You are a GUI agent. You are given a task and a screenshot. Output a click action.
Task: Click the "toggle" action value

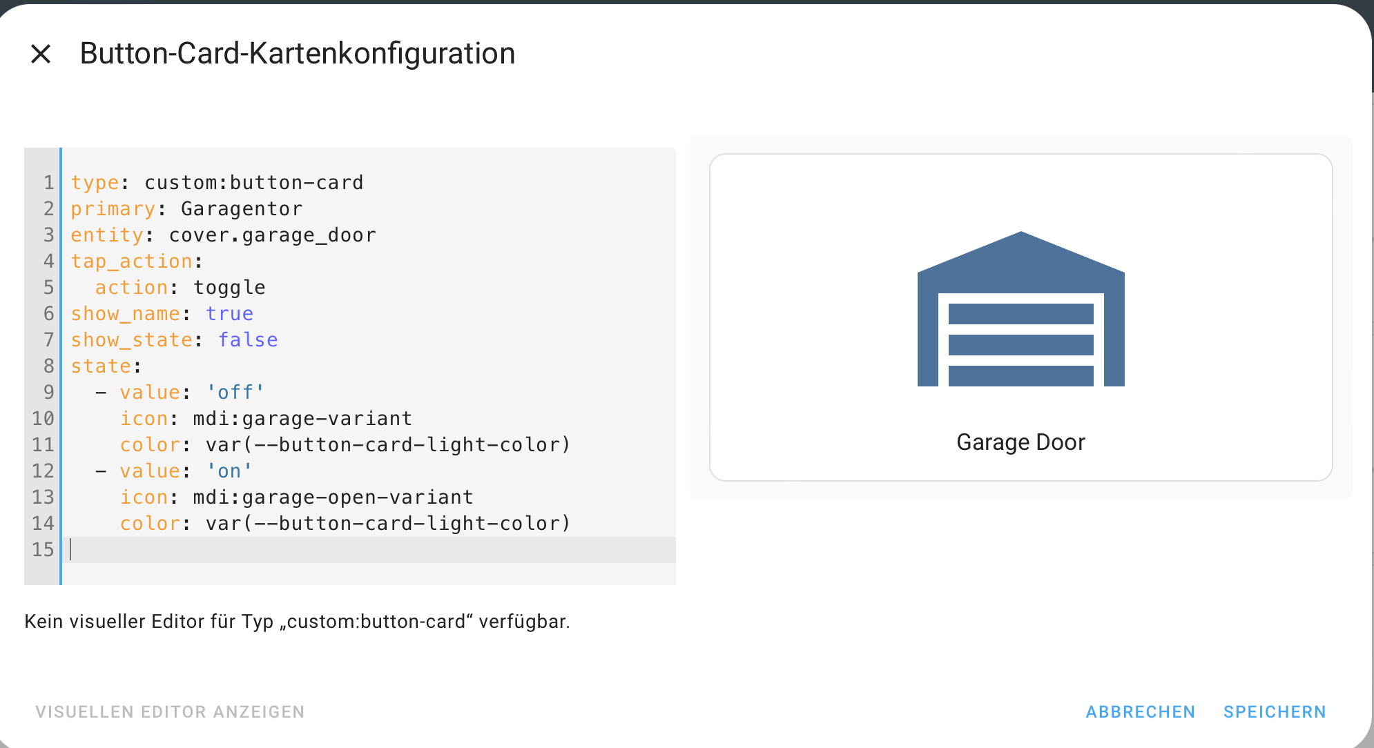(229, 288)
